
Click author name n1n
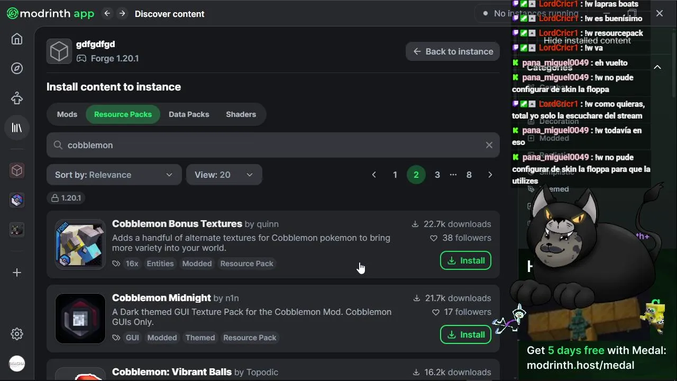point(232,298)
